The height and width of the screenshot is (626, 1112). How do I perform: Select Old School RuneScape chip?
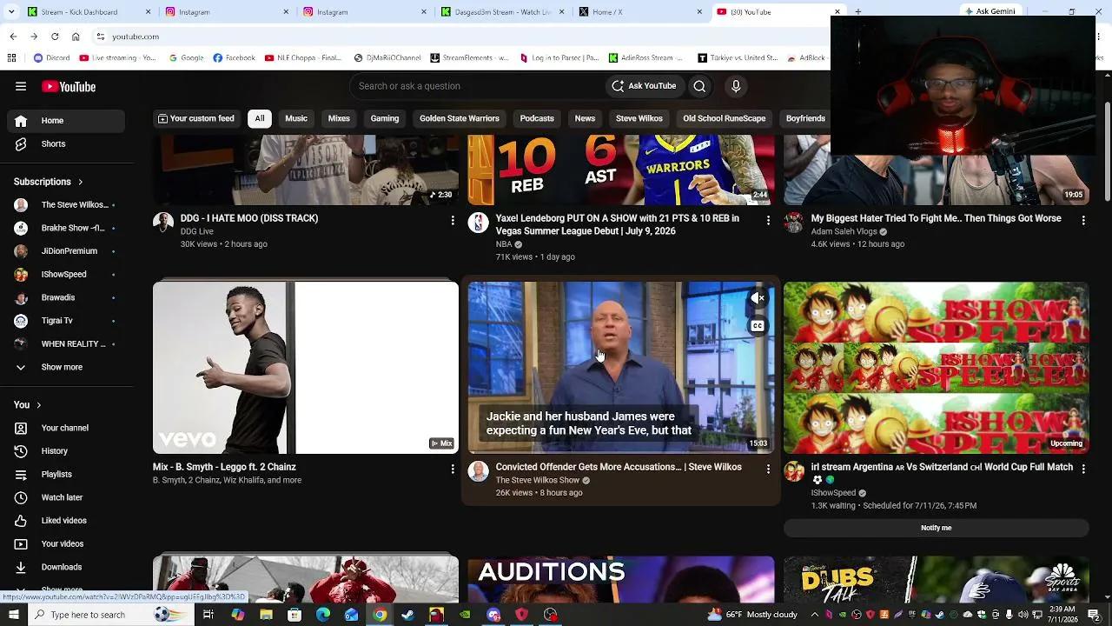725,118
